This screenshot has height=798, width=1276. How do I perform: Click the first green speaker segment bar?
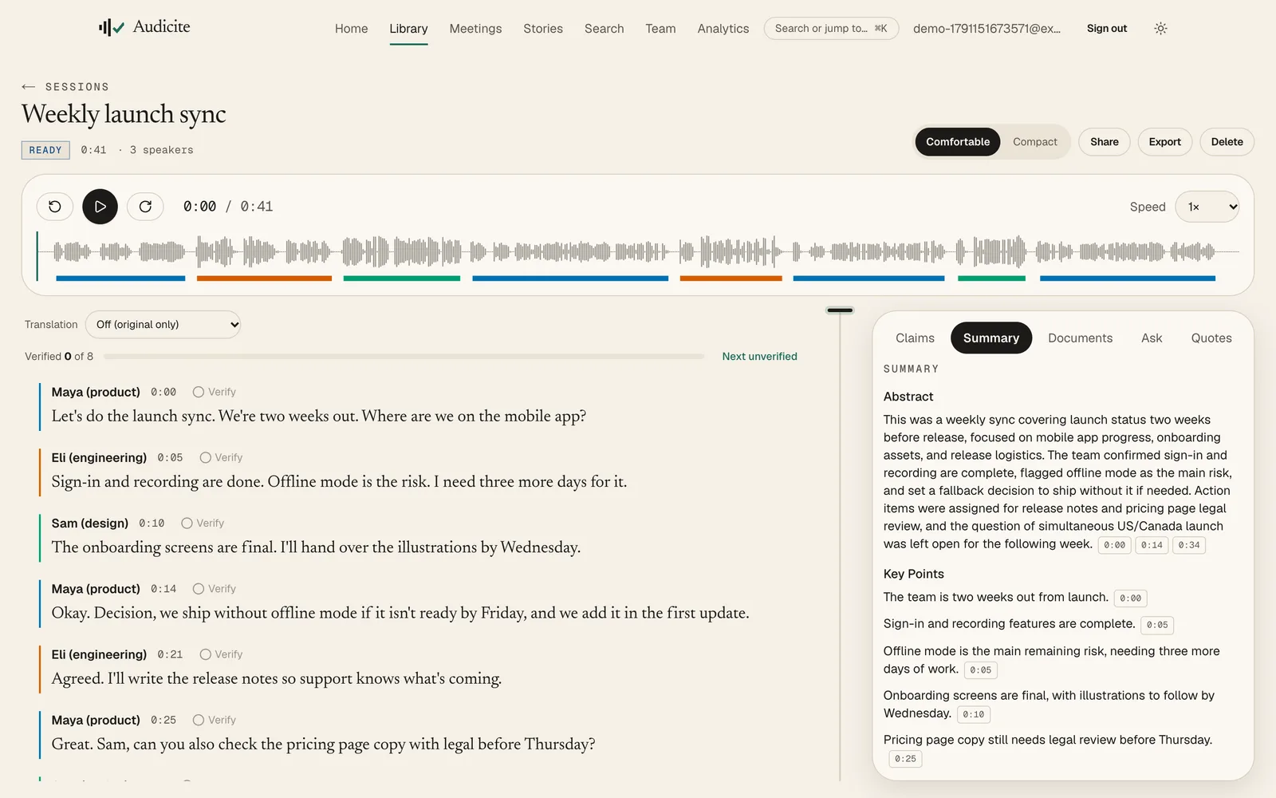(402, 279)
